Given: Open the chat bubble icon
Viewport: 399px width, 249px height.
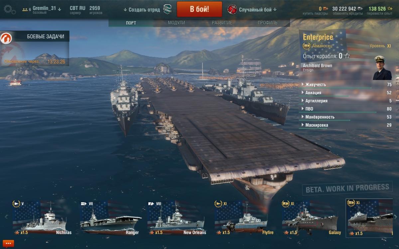Looking at the screenshot, I should 8,243.
